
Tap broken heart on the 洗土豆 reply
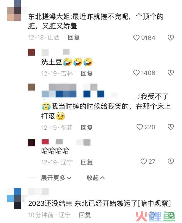point(171,73)
